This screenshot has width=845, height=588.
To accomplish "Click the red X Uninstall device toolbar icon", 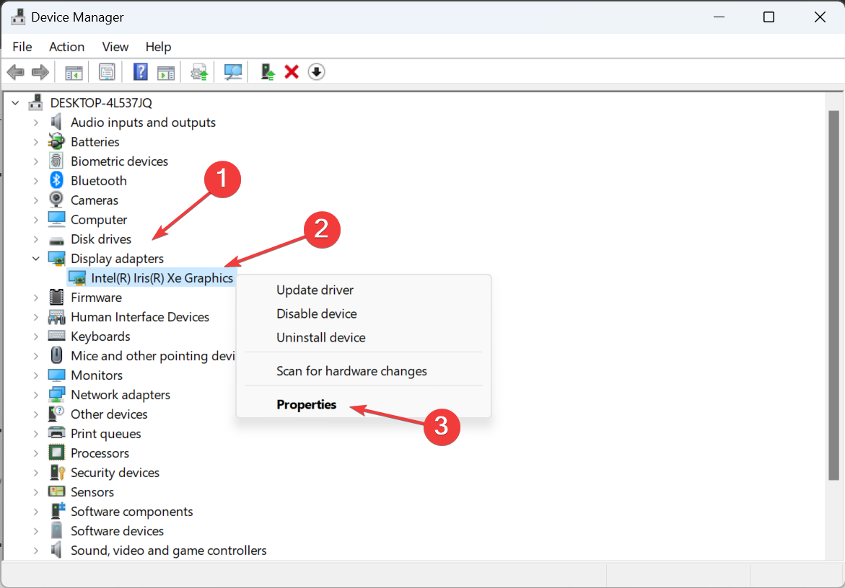I will pyautogui.click(x=292, y=71).
